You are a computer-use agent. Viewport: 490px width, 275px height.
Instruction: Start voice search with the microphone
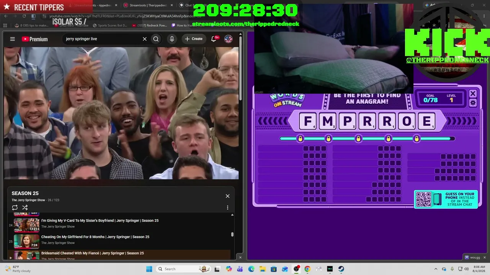[172, 39]
